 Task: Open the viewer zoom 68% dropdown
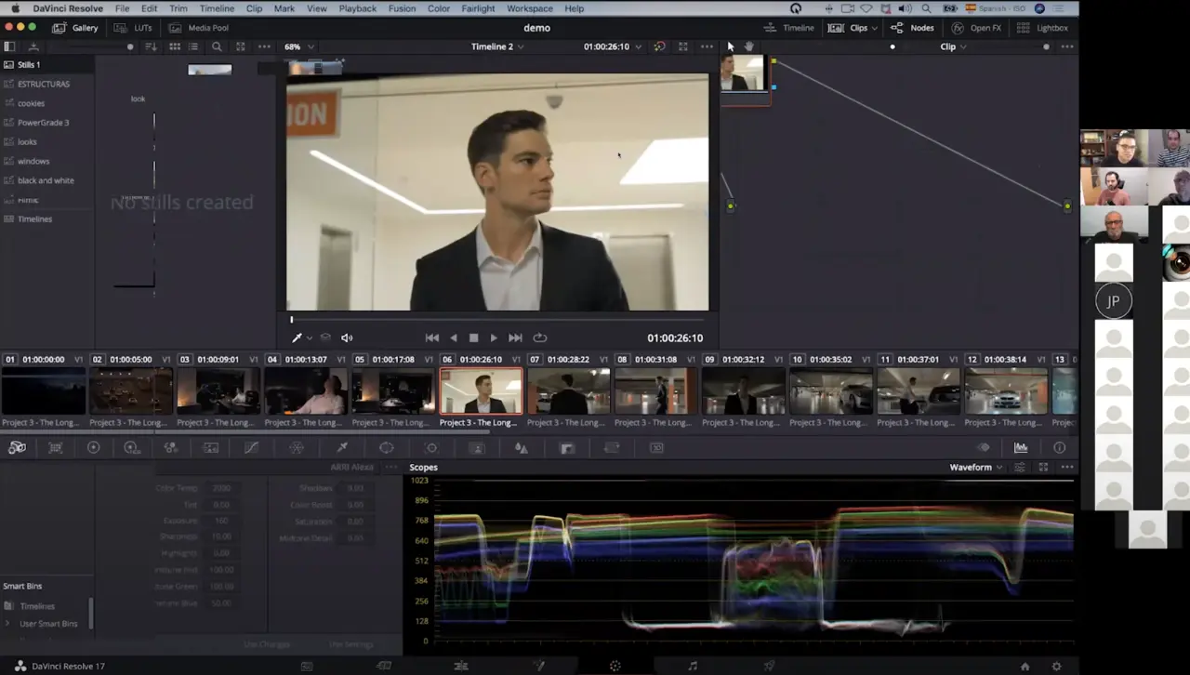tap(298, 46)
